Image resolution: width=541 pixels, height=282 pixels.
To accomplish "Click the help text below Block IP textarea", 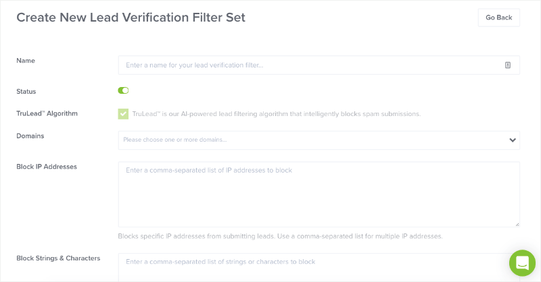I will (280, 236).
